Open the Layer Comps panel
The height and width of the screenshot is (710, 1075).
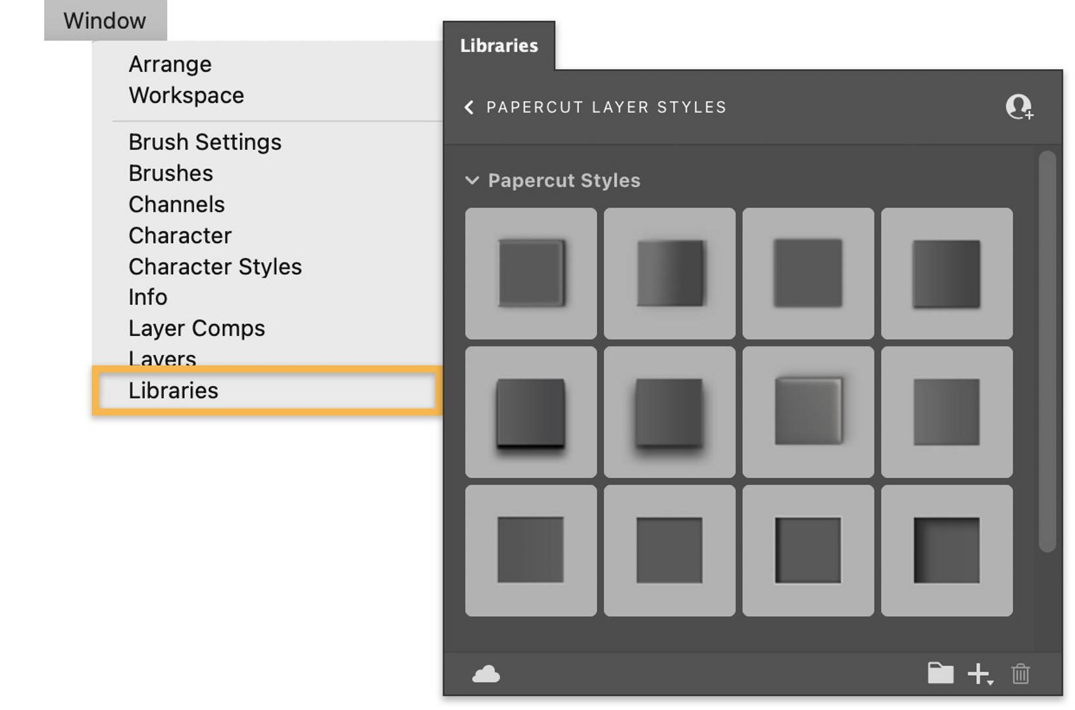[x=197, y=327]
